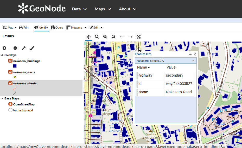
Task: Open the Data menu
Action: click(x=79, y=9)
